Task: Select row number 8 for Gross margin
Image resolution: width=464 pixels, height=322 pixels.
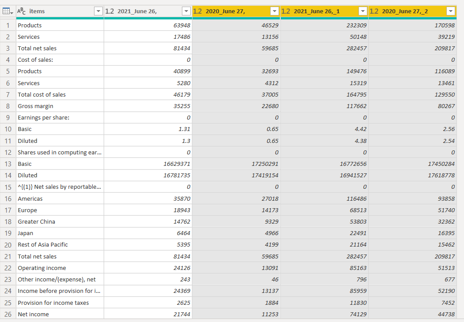Action: (8, 106)
